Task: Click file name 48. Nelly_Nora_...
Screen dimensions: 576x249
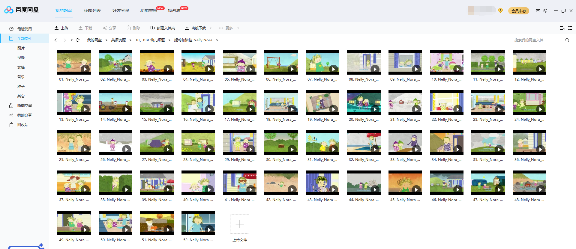Action: click(x=529, y=200)
